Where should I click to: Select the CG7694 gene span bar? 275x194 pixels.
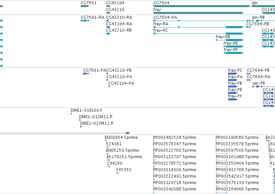pos(202,6)
